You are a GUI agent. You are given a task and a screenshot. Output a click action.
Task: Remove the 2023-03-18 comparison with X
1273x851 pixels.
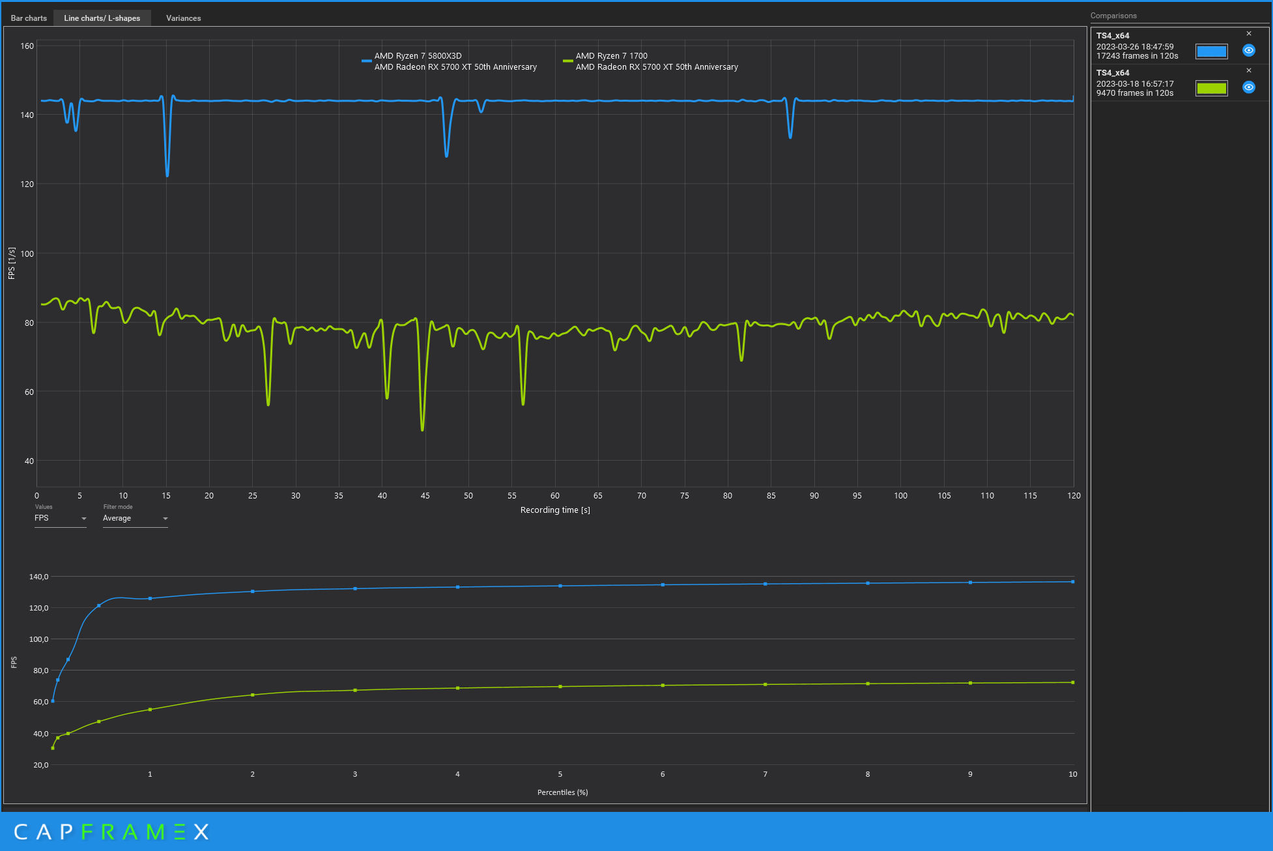pyautogui.click(x=1248, y=70)
